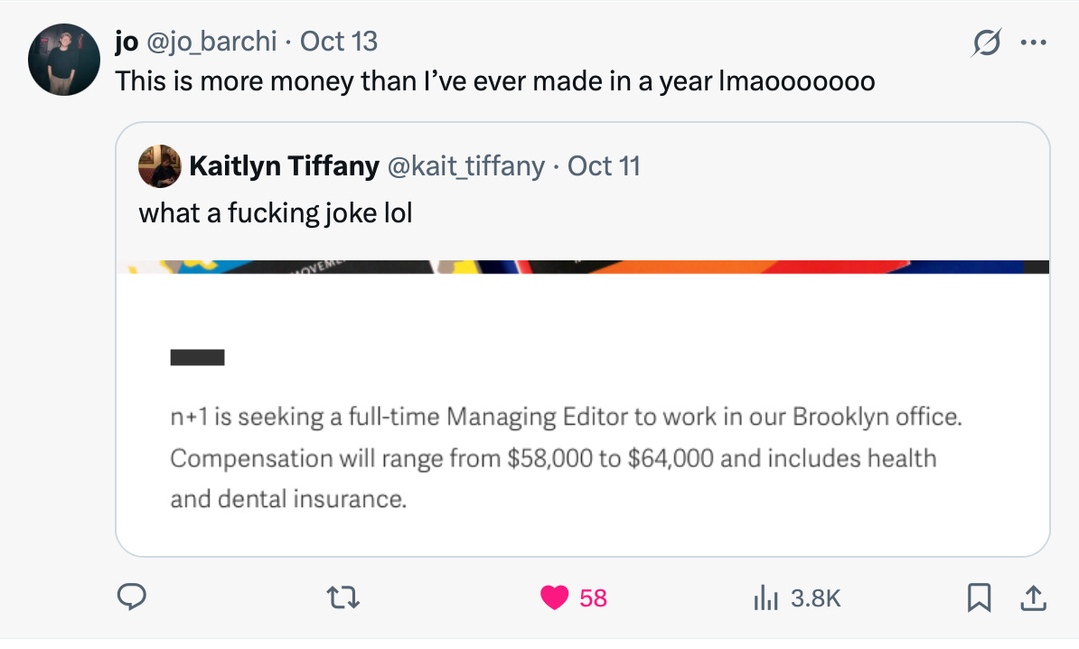Click the reply speech bubble icon
Viewport: 1079px width, 649px height.
[x=133, y=597]
